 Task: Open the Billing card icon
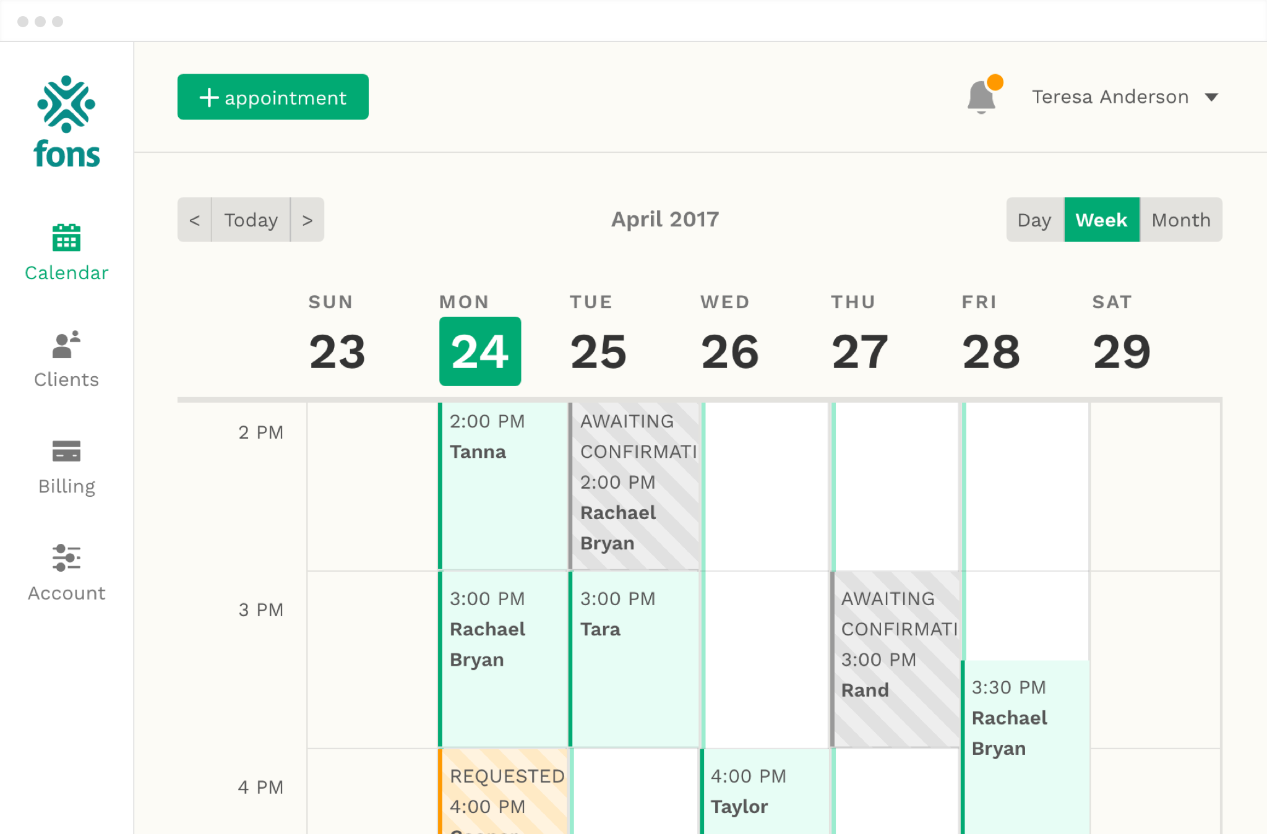pos(66,451)
